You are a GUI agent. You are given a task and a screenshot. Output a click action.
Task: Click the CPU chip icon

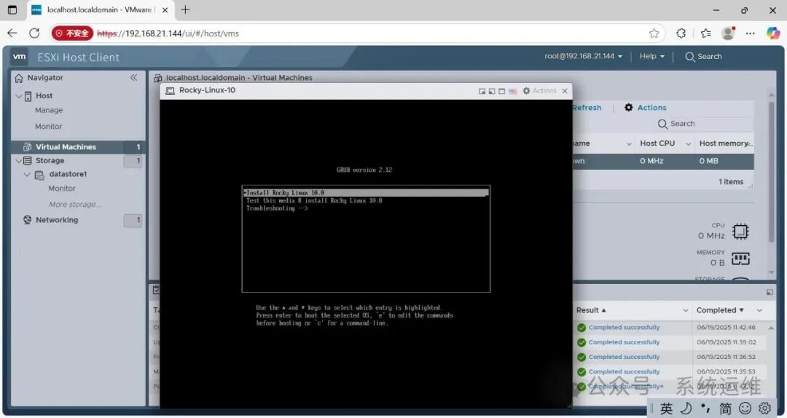coord(740,232)
